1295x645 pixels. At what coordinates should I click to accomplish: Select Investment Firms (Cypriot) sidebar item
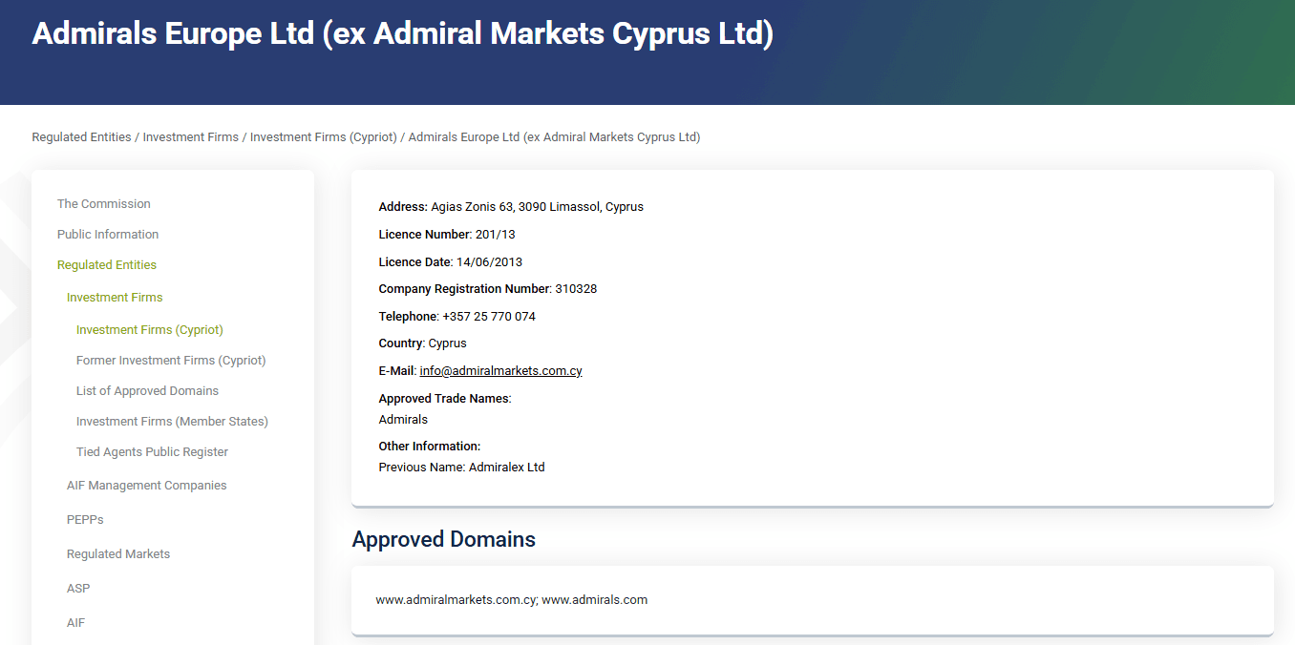tap(150, 330)
